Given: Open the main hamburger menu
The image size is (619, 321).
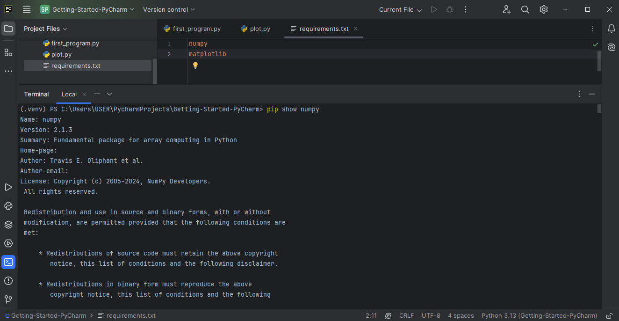Looking at the screenshot, I should [27, 9].
